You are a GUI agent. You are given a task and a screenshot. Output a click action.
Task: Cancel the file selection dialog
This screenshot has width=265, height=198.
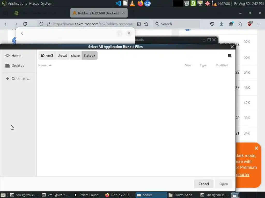click(x=204, y=184)
